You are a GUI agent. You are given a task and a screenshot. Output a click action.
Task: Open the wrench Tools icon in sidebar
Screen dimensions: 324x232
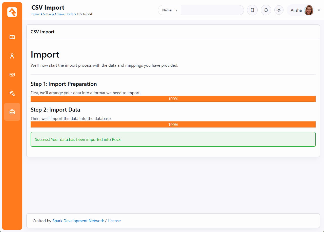(12, 93)
